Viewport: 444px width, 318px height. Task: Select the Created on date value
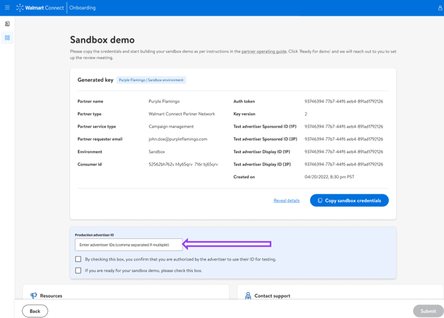point(329,177)
